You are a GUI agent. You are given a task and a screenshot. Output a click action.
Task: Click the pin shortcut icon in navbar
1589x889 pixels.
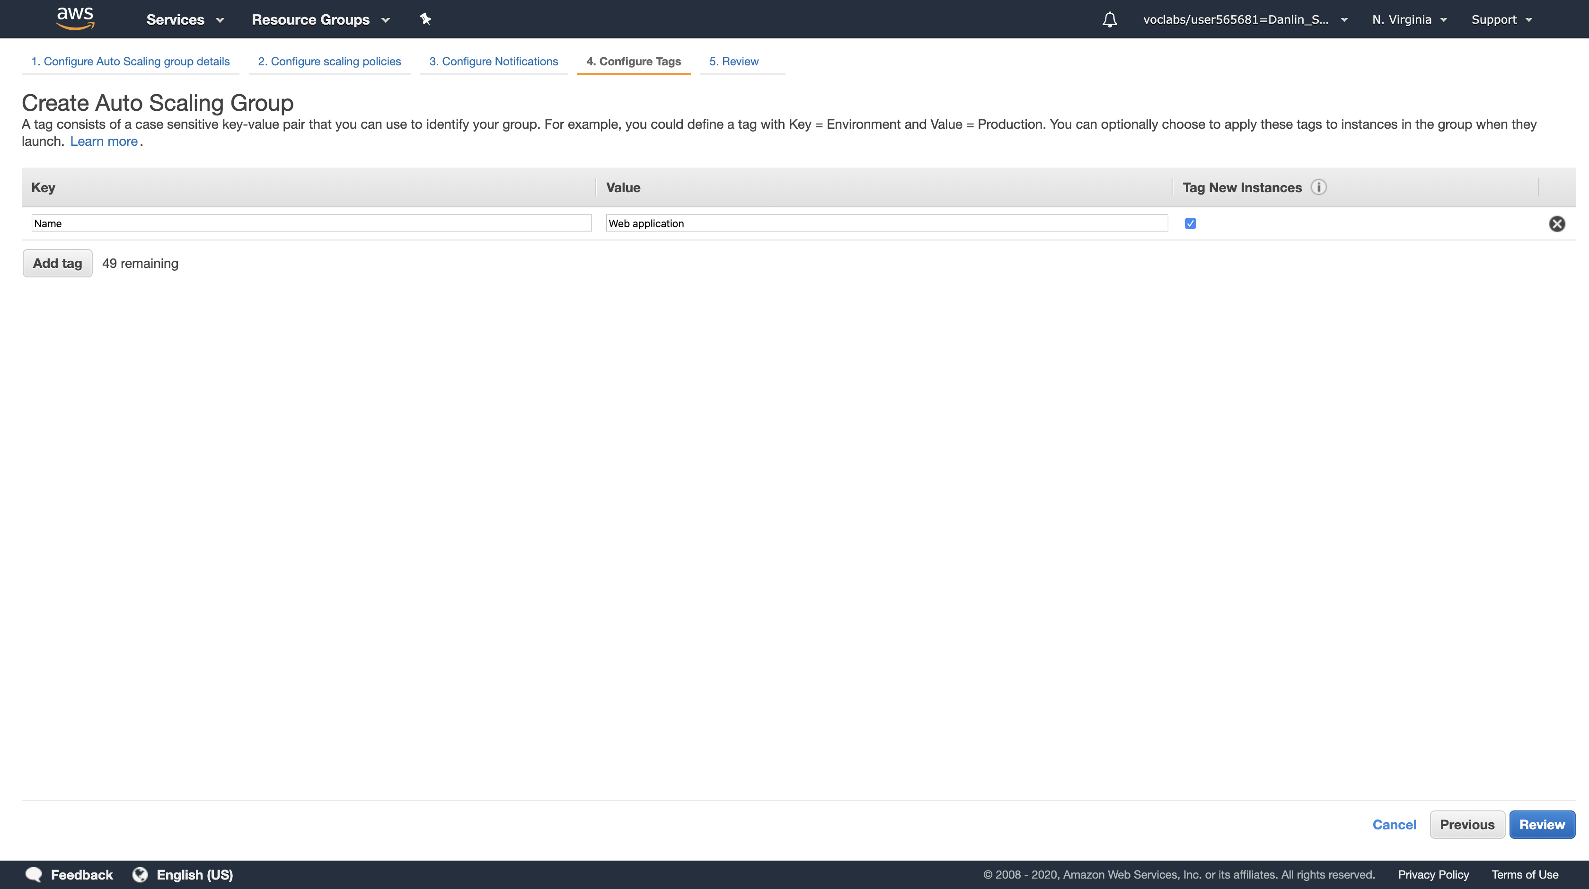[425, 19]
